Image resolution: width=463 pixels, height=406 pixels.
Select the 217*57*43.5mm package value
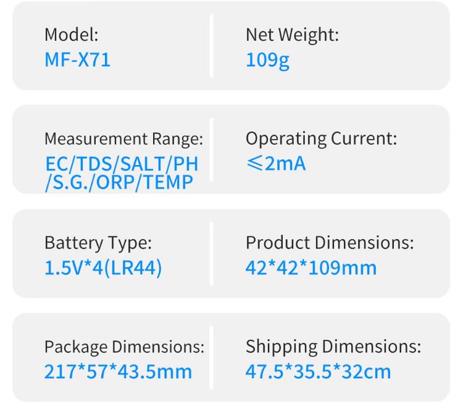pyautogui.click(x=118, y=372)
